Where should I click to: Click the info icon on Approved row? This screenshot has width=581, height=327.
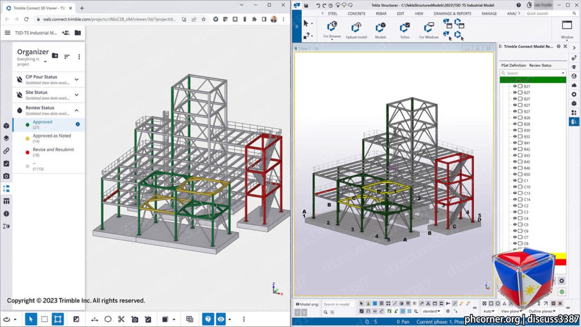(x=78, y=124)
